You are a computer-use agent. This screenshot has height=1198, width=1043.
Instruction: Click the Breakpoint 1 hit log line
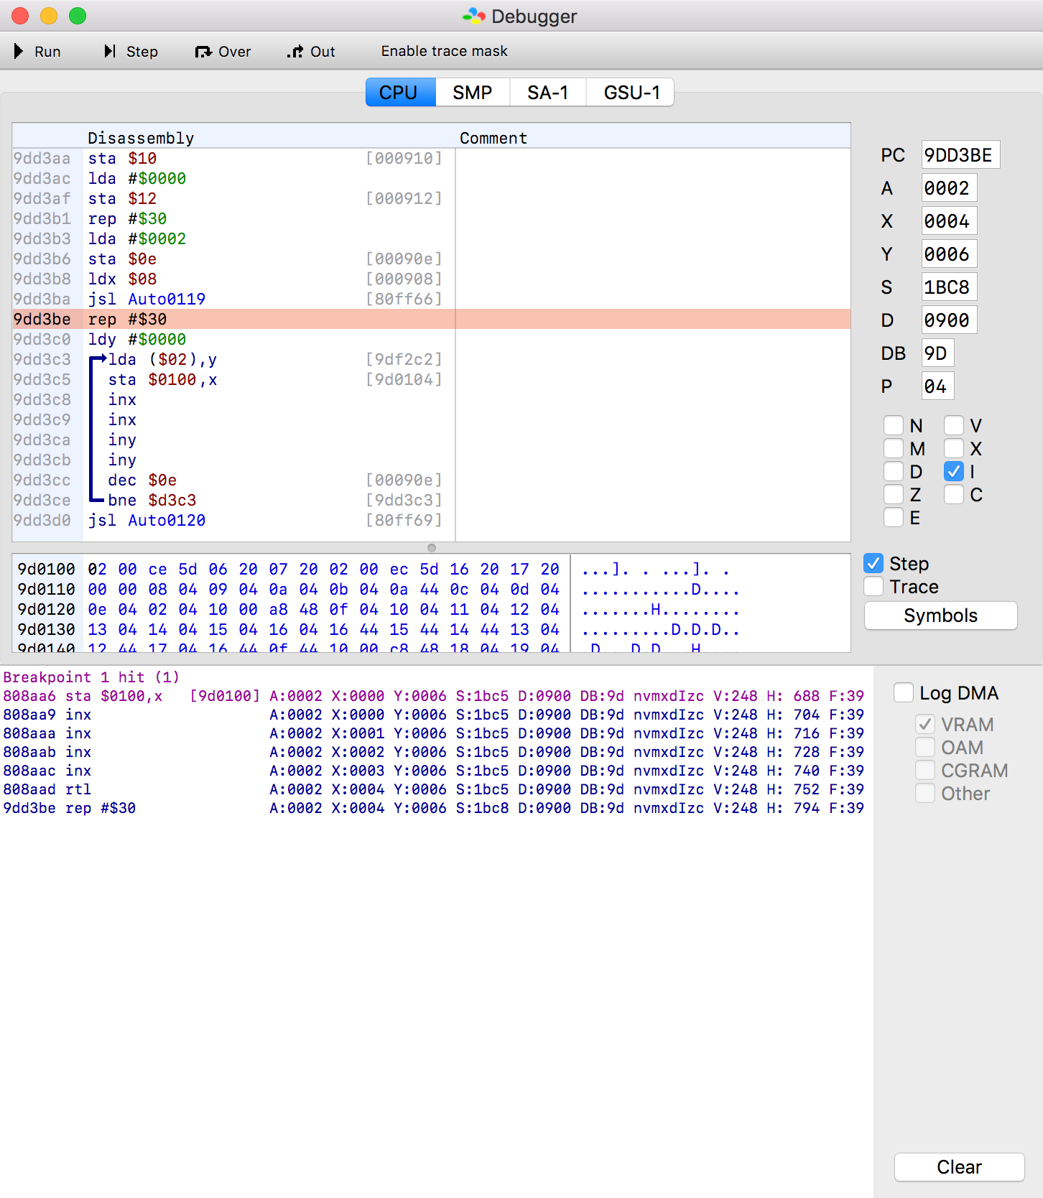click(x=91, y=677)
